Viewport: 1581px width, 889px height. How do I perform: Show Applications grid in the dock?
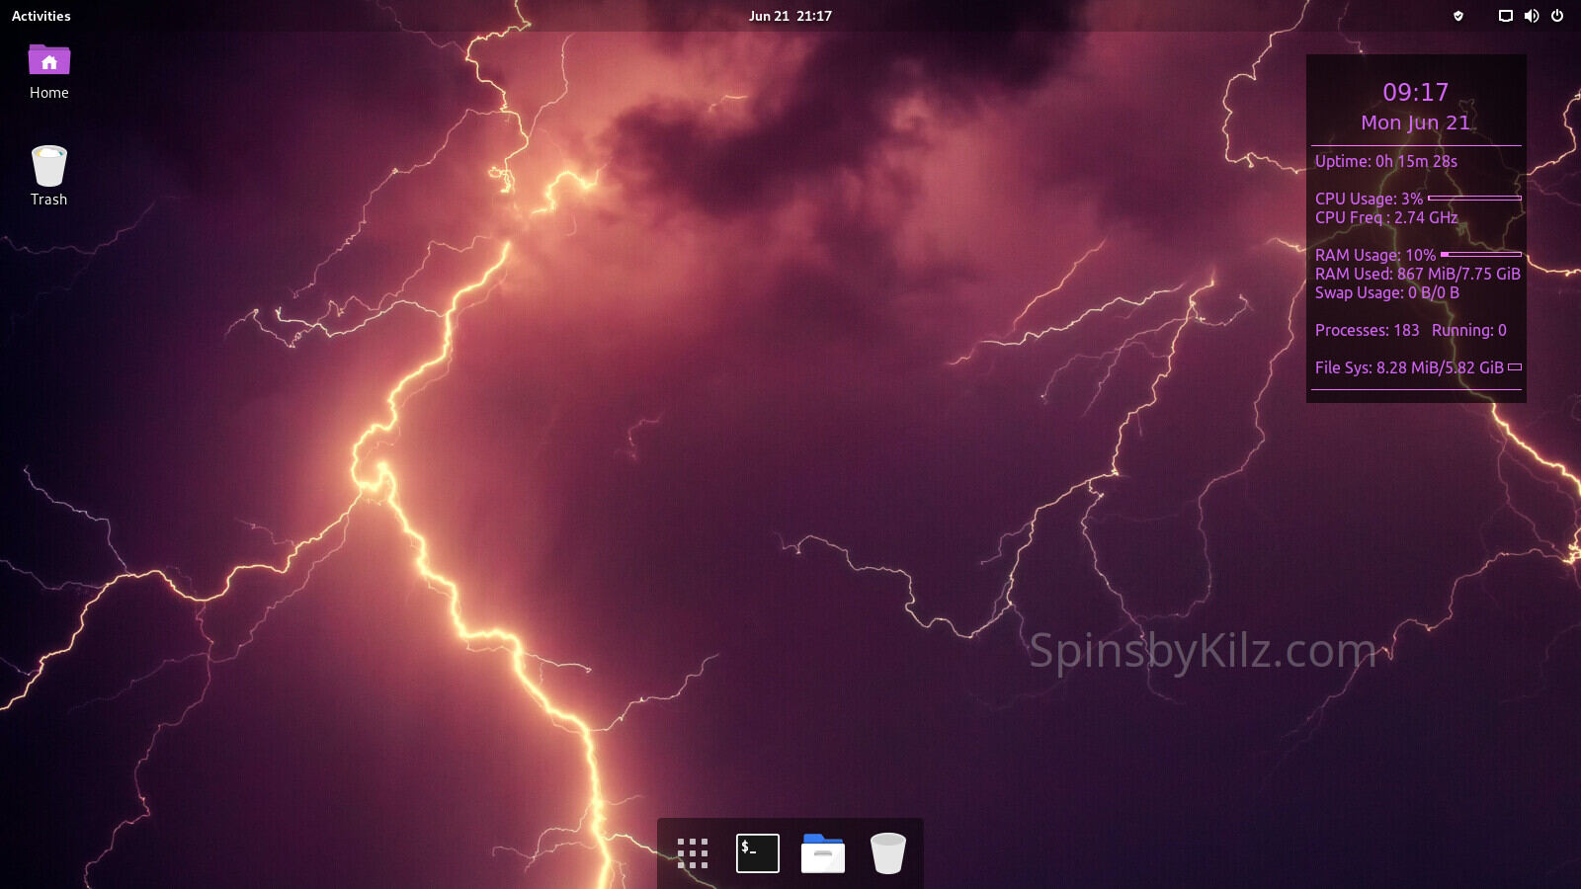(692, 853)
